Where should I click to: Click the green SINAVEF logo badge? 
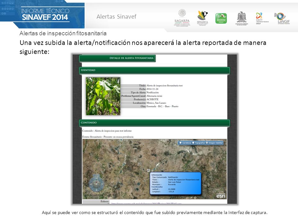[x=221, y=18]
